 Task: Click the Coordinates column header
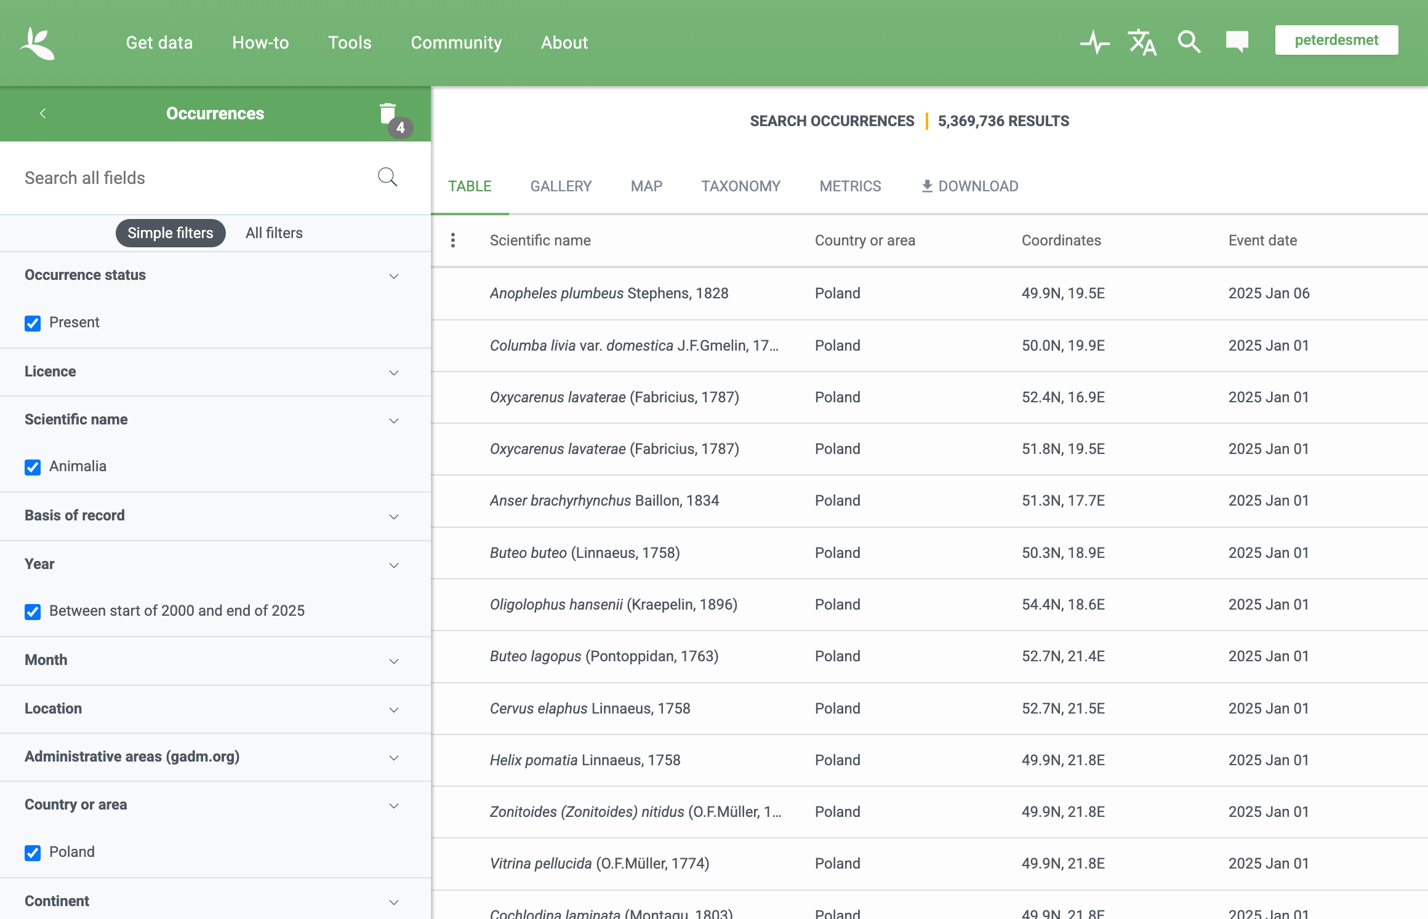(x=1061, y=241)
